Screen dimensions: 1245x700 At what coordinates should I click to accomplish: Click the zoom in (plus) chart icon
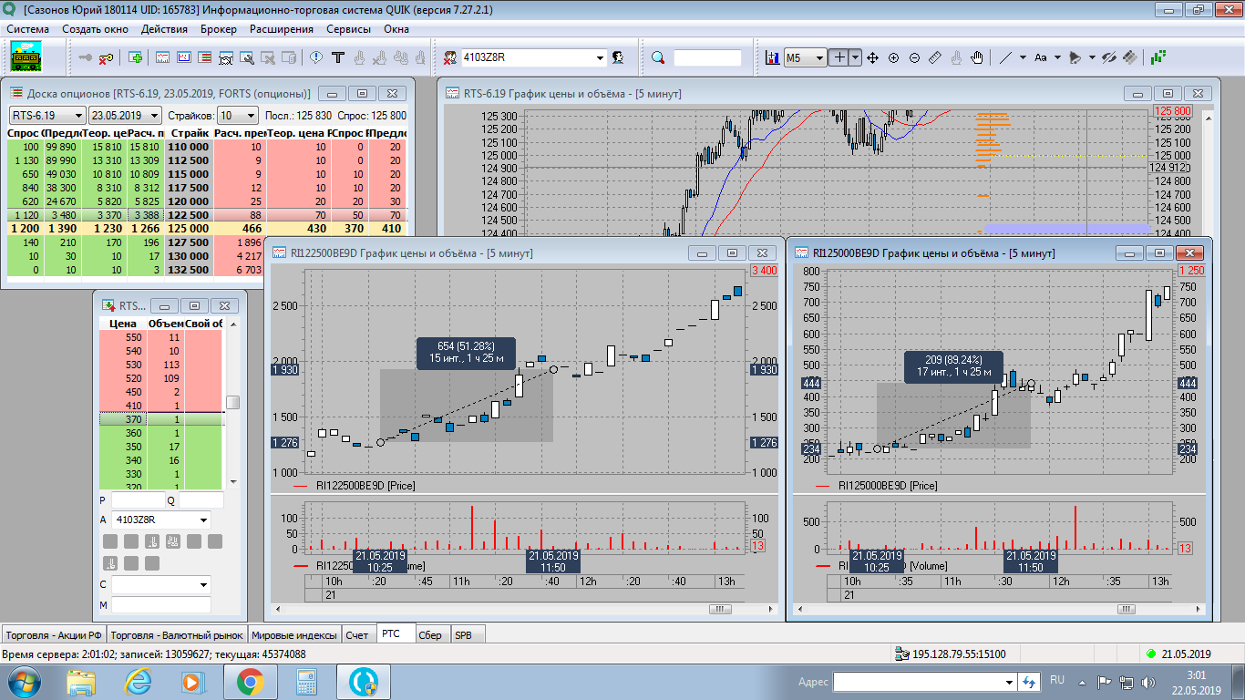click(893, 57)
